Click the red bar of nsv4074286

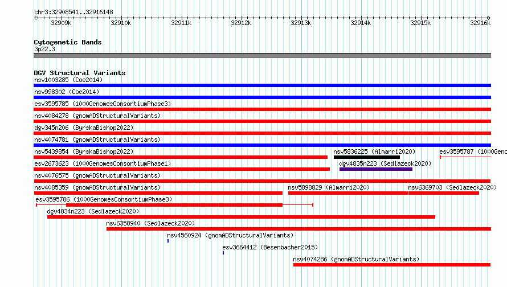coord(392,265)
